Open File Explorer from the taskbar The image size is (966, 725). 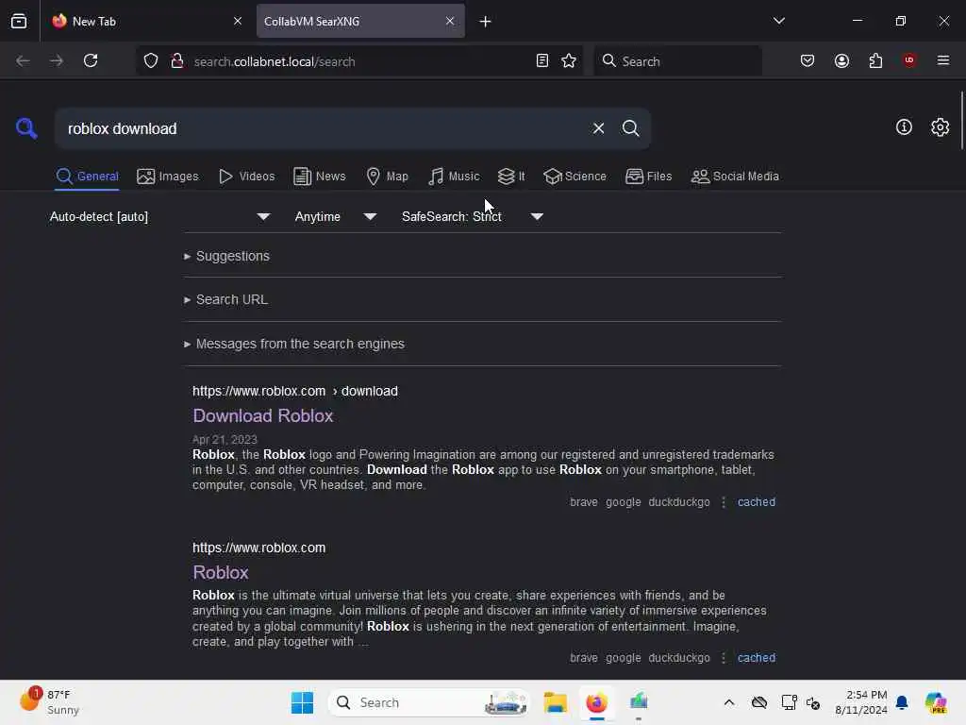(555, 702)
